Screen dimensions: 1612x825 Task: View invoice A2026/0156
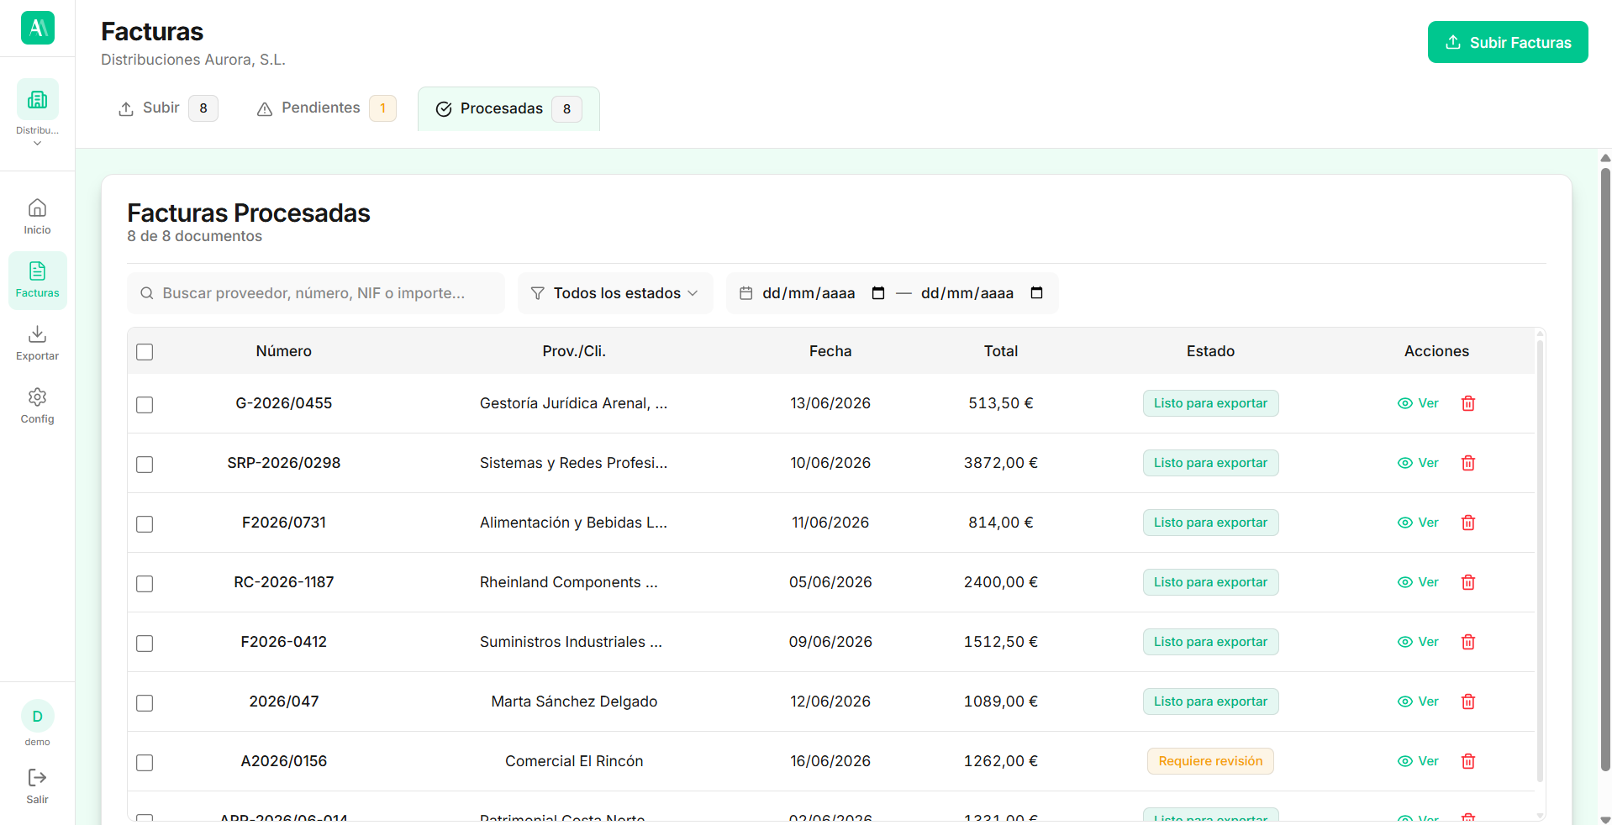[x=1418, y=761]
